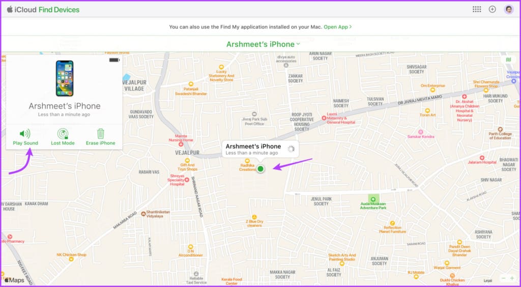Click Reflection Planet Furniture pin
Viewport: 521px width, 287px height.
click(x=392, y=223)
